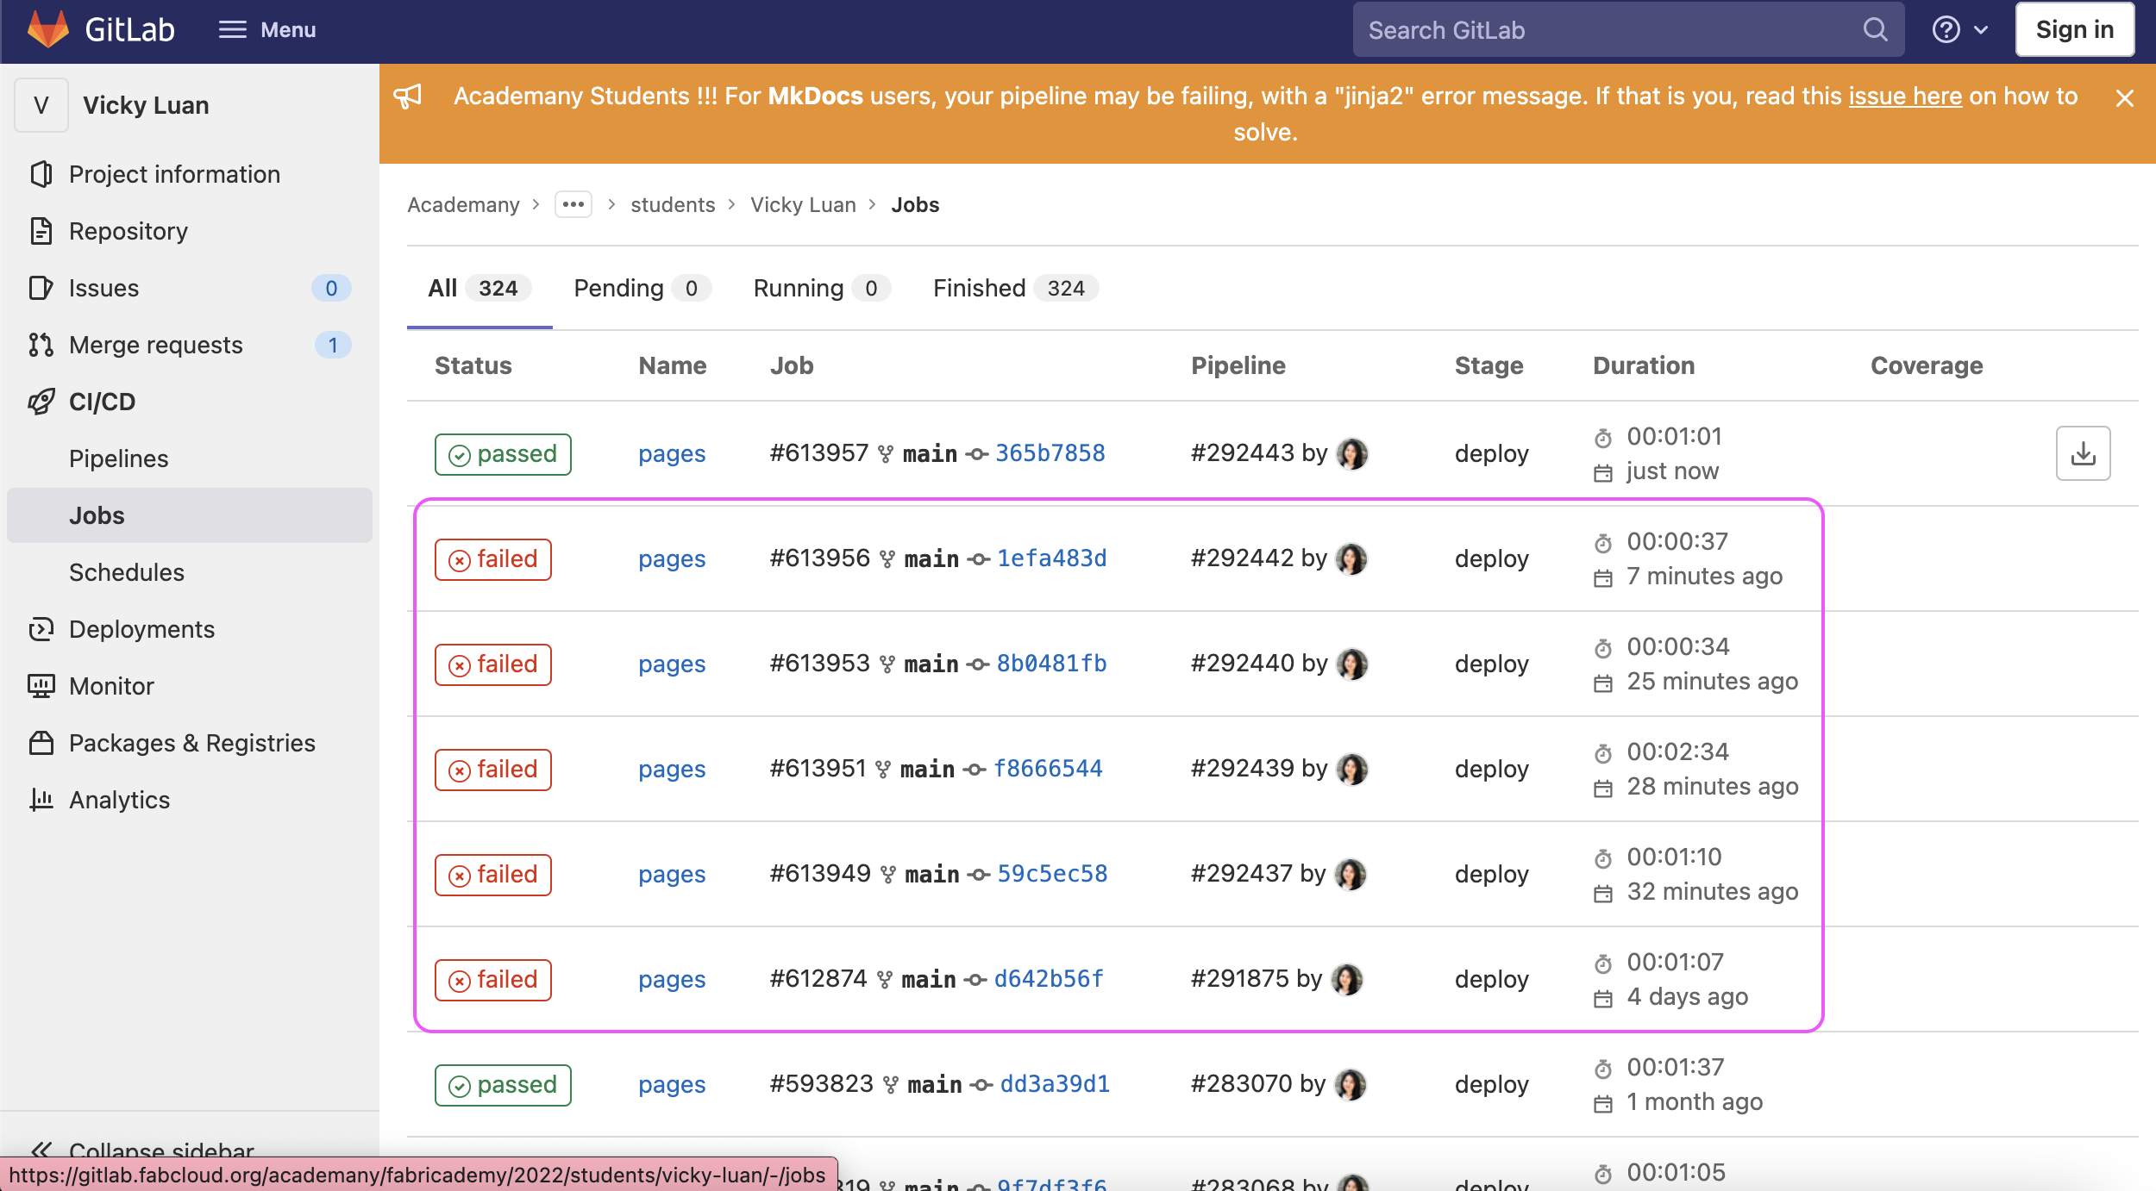2156x1191 pixels.
Task: Dismiss the orange announcement banner
Action: coord(2125,99)
